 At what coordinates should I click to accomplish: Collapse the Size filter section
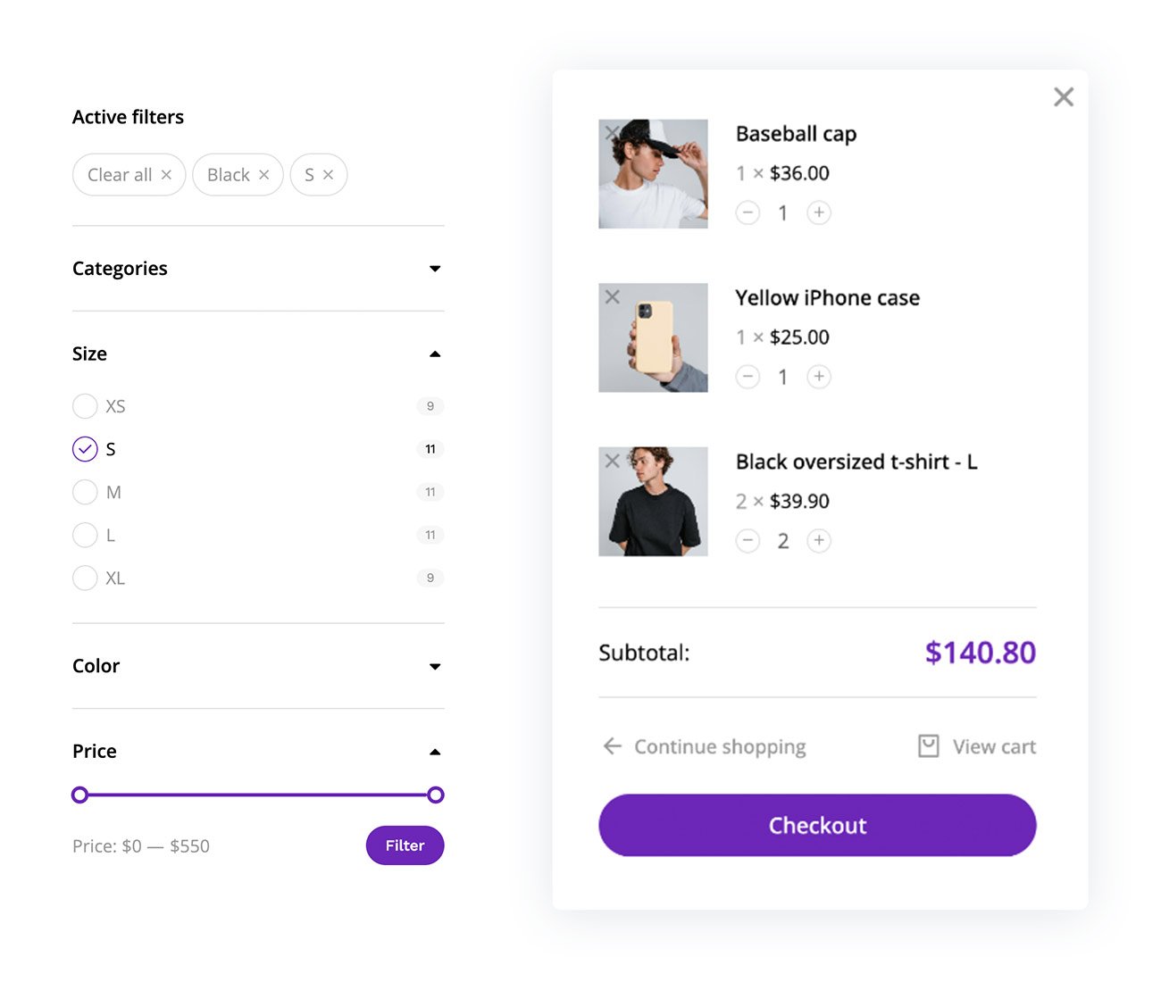tap(435, 354)
